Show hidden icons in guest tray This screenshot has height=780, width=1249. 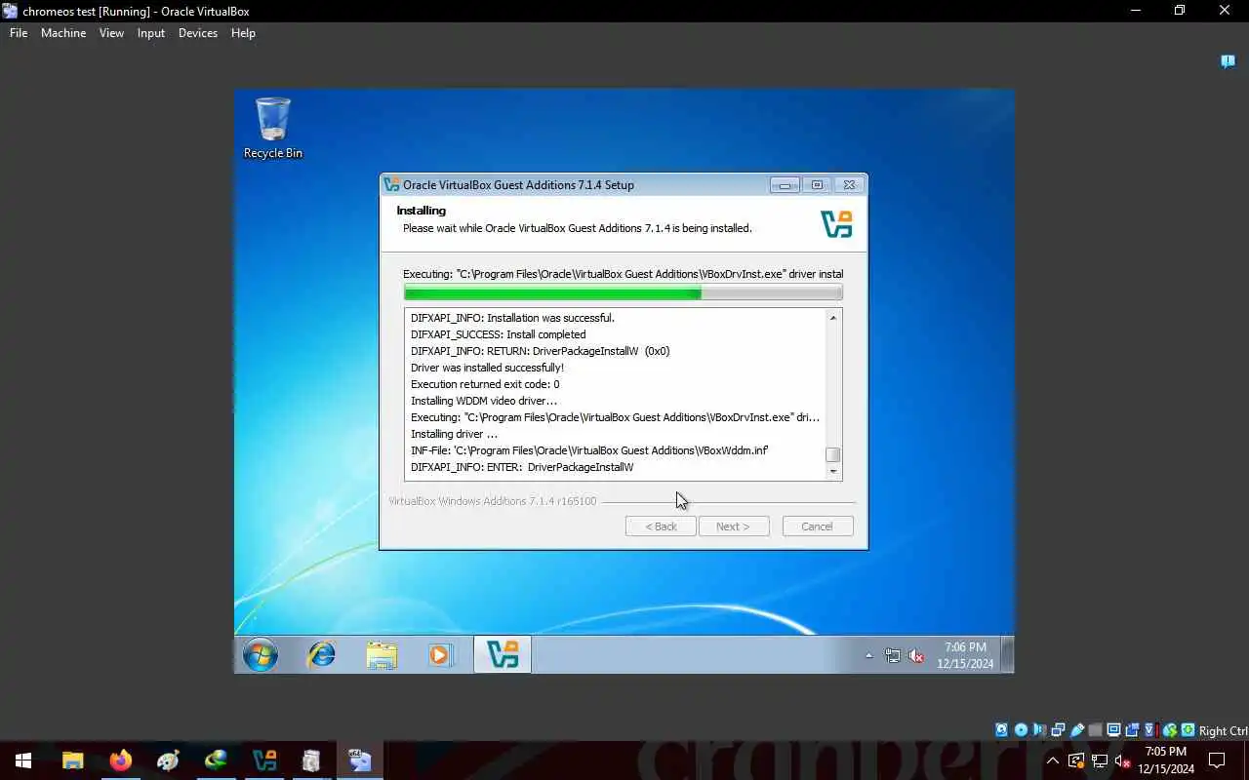click(x=868, y=655)
